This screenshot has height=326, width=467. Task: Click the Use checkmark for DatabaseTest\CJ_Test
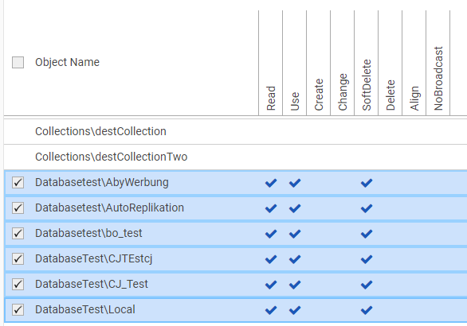point(295,285)
